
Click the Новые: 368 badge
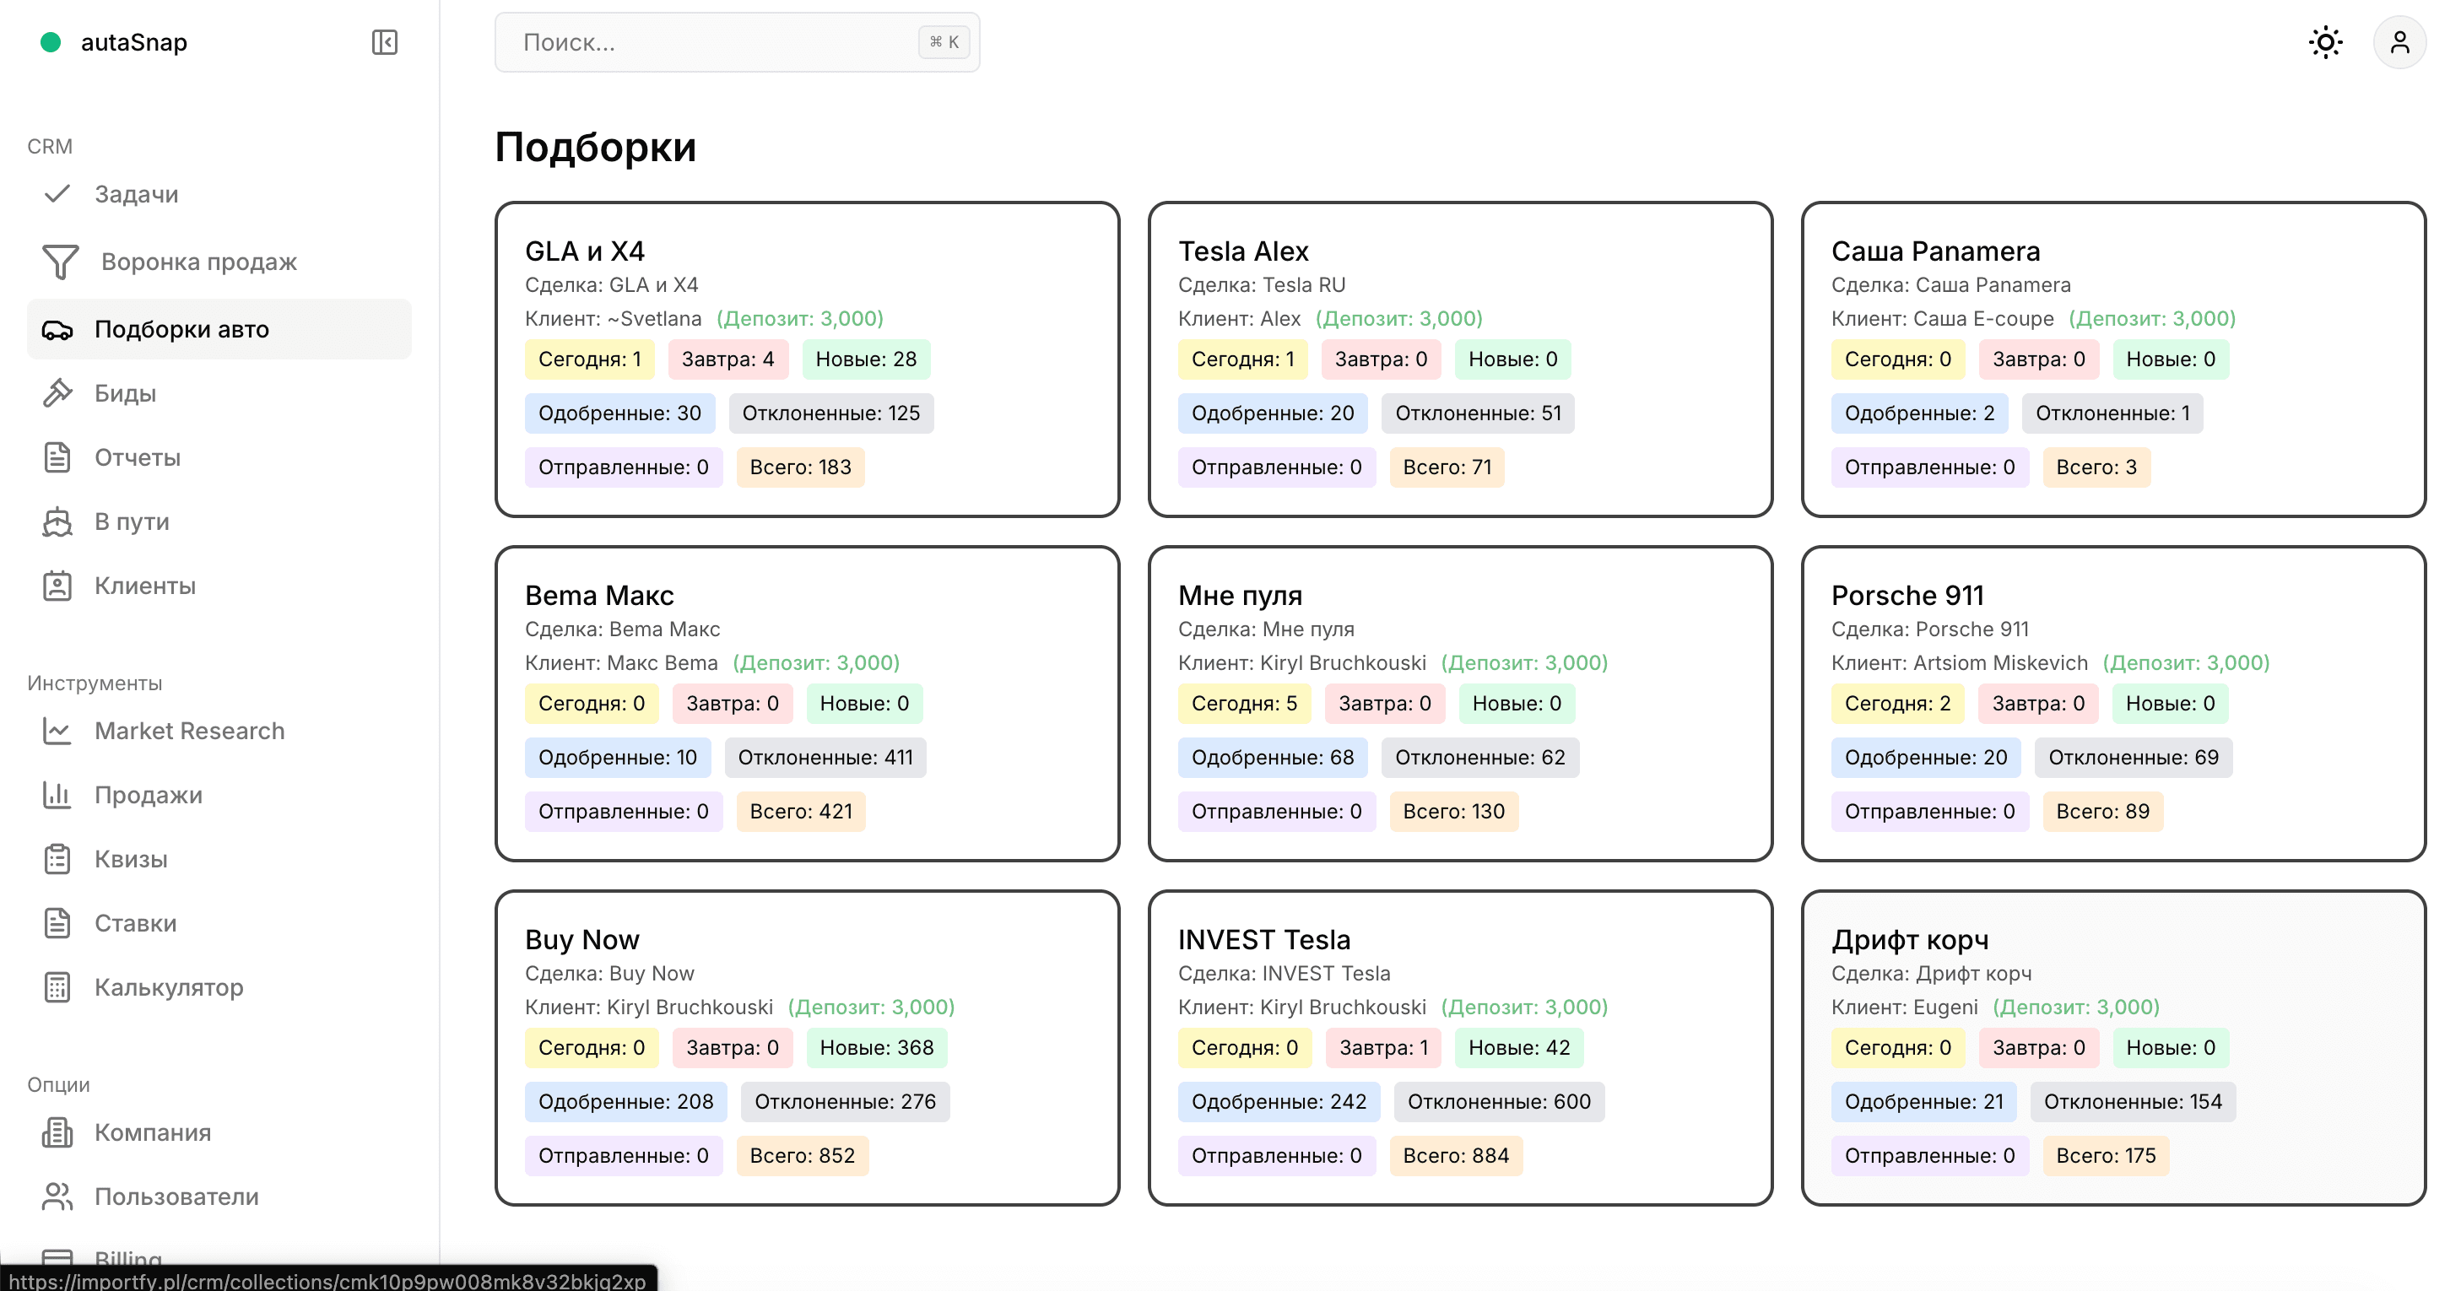[876, 1047]
